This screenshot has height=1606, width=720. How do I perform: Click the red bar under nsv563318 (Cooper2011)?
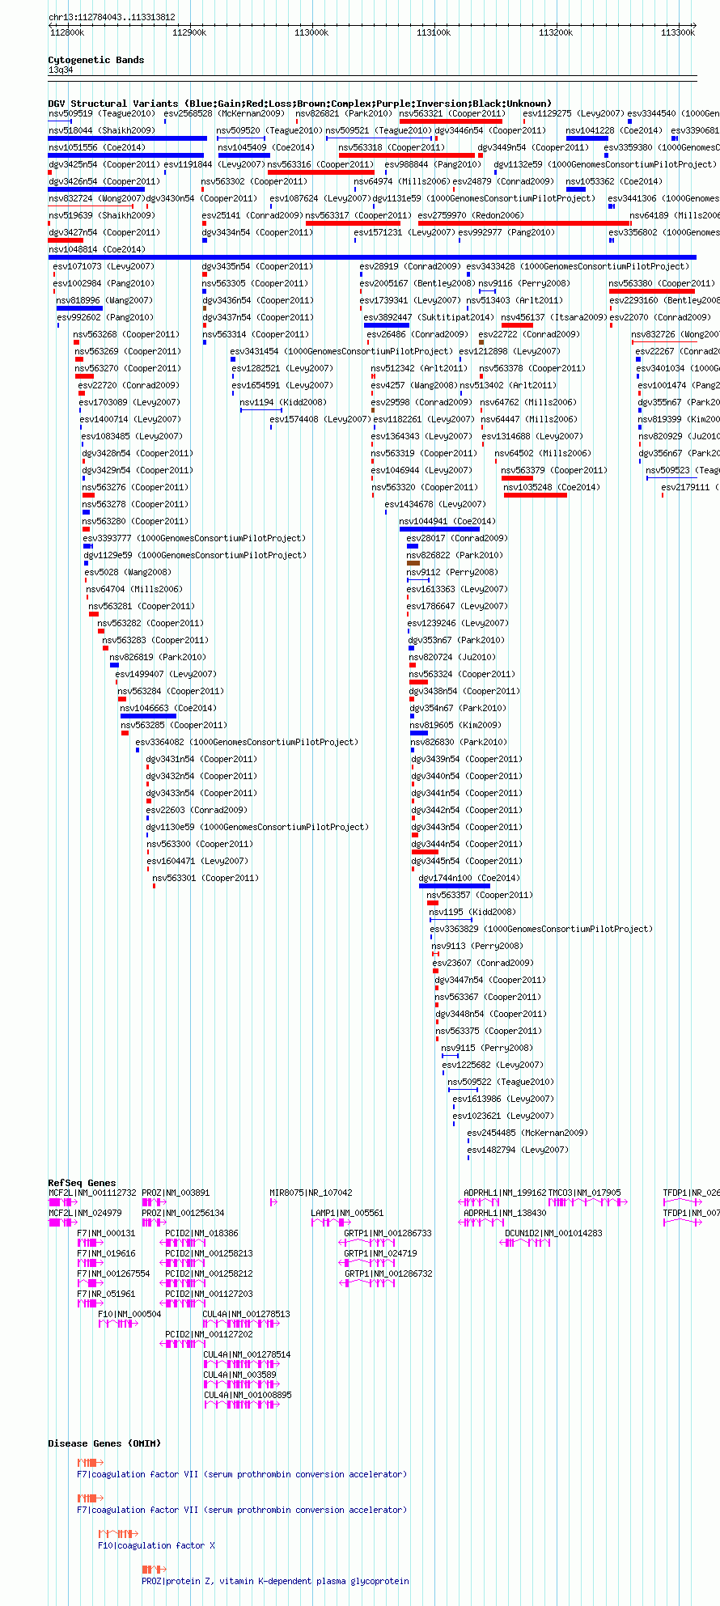407,155
